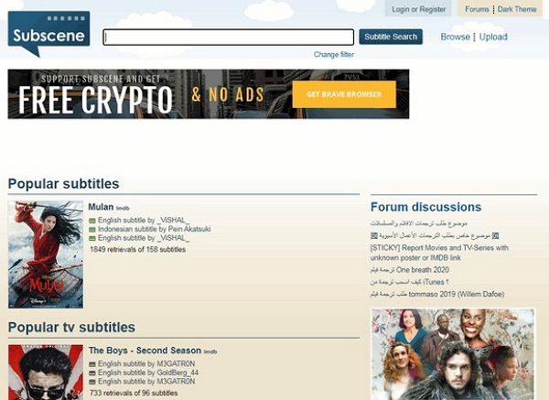Focus the subtitle search text field
Viewport: 549px width, 400px height.
coord(228,37)
